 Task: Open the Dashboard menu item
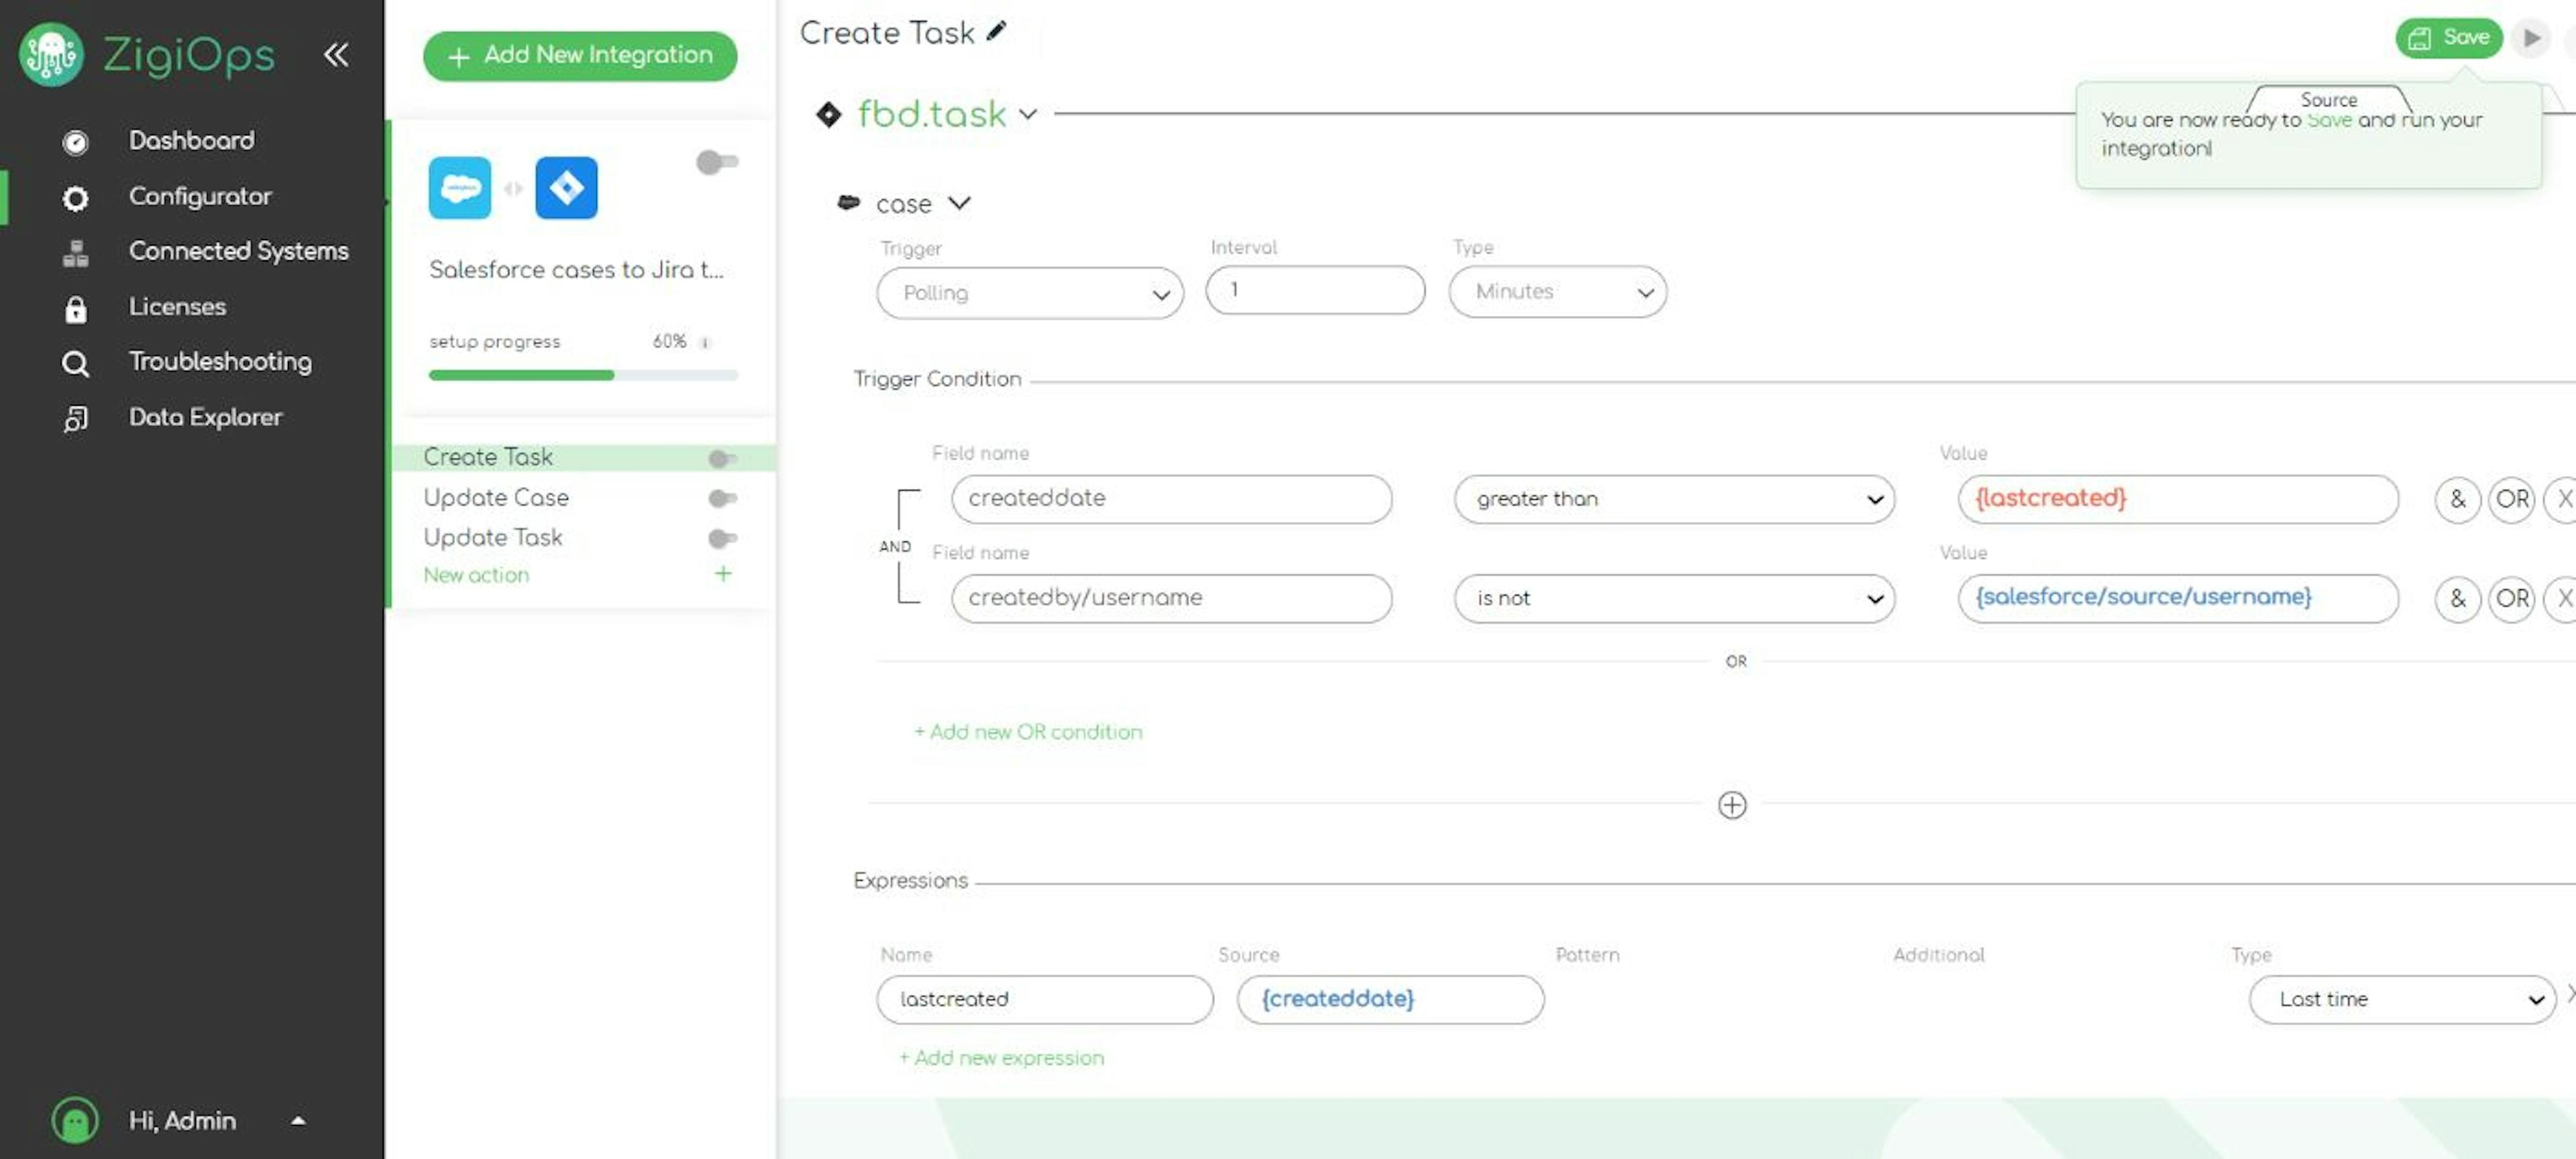(191, 140)
